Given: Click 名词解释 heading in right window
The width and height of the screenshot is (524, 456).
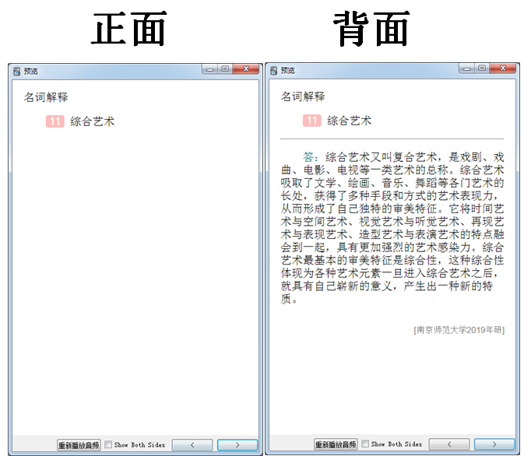Looking at the screenshot, I should tap(303, 96).
